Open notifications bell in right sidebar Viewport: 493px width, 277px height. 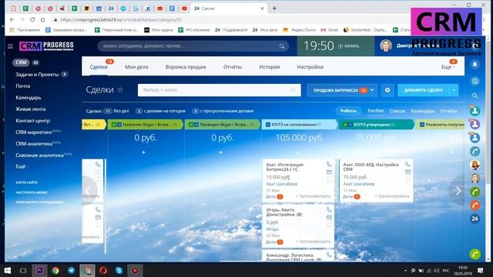(x=475, y=65)
